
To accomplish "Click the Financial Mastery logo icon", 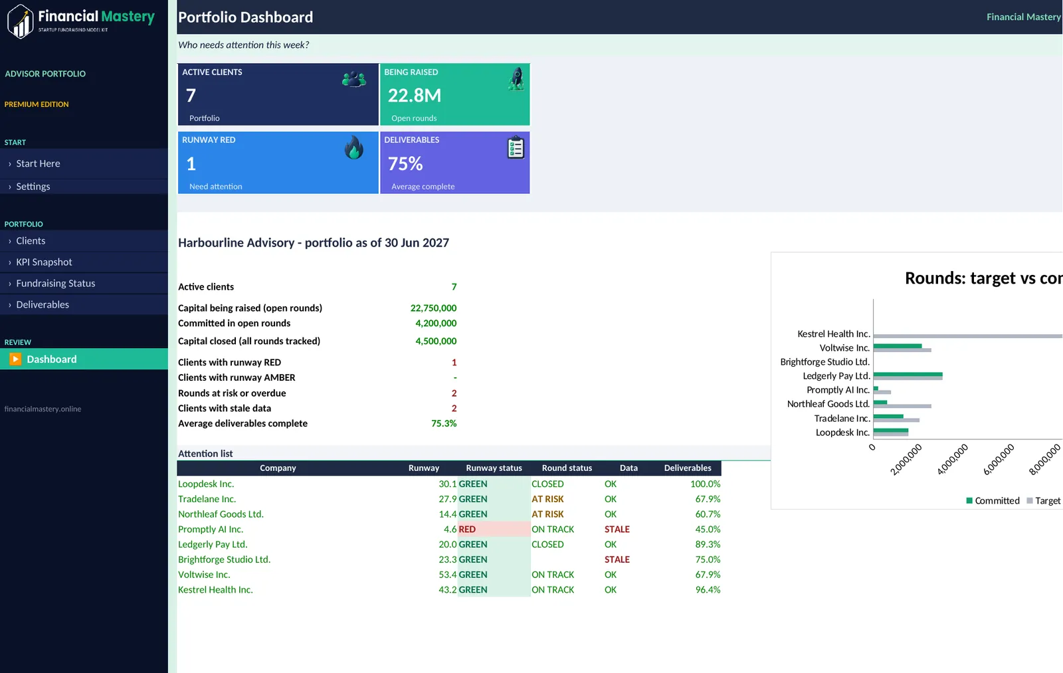I will click(x=21, y=21).
